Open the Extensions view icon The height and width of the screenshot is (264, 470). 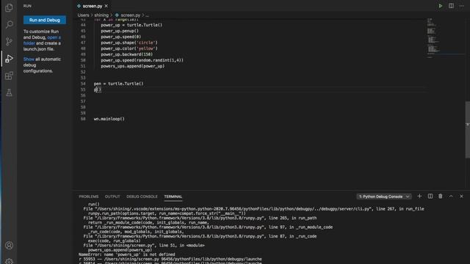click(9, 76)
